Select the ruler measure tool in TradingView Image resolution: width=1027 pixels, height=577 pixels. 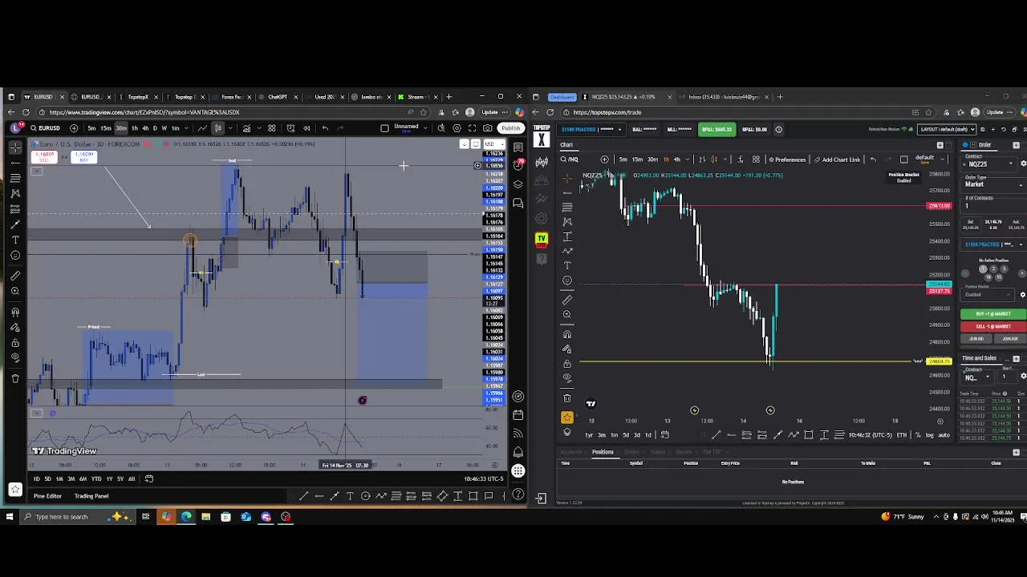pos(15,276)
